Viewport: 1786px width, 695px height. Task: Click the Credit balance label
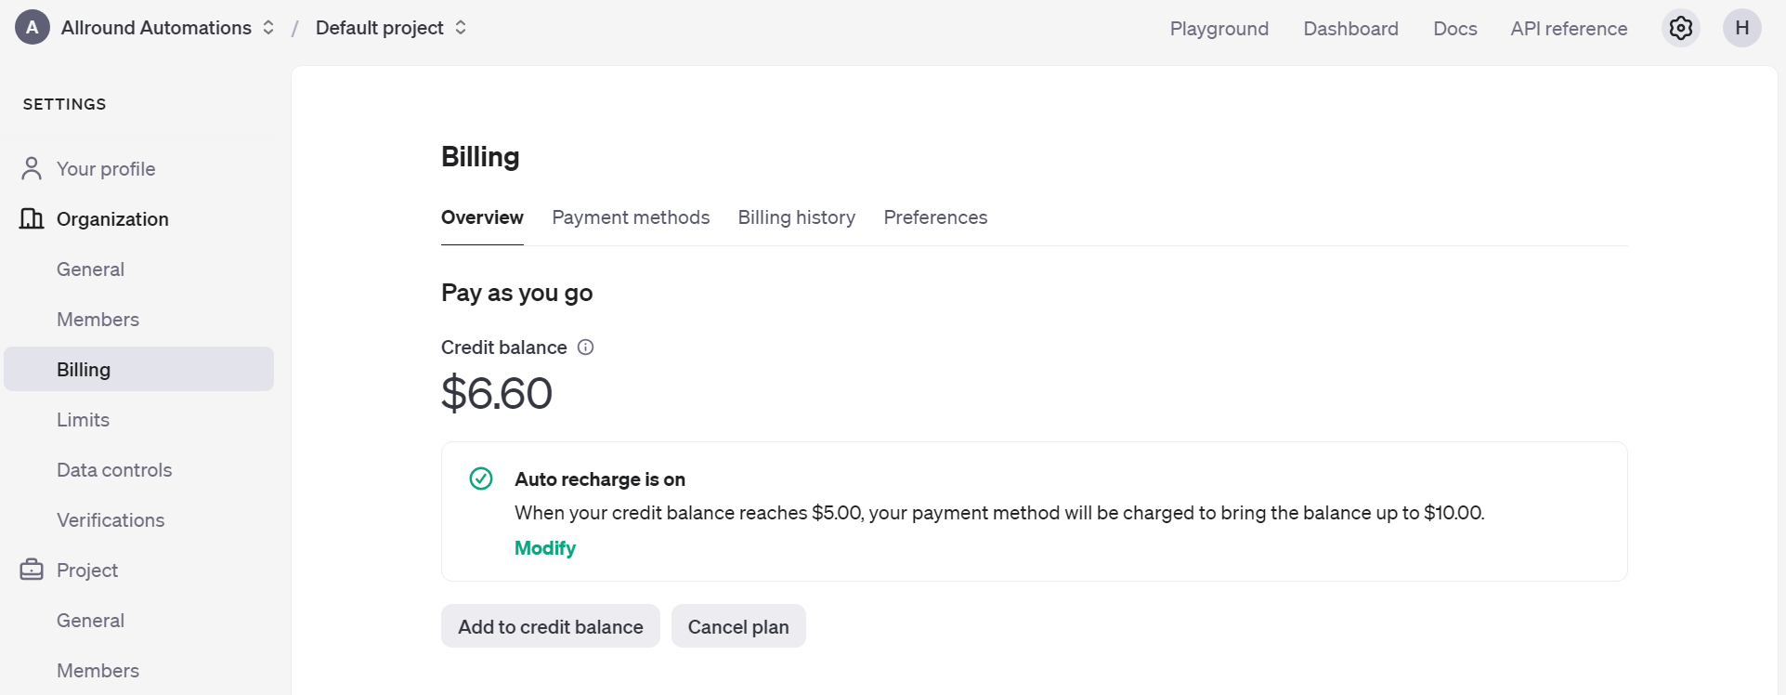click(x=503, y=347)
